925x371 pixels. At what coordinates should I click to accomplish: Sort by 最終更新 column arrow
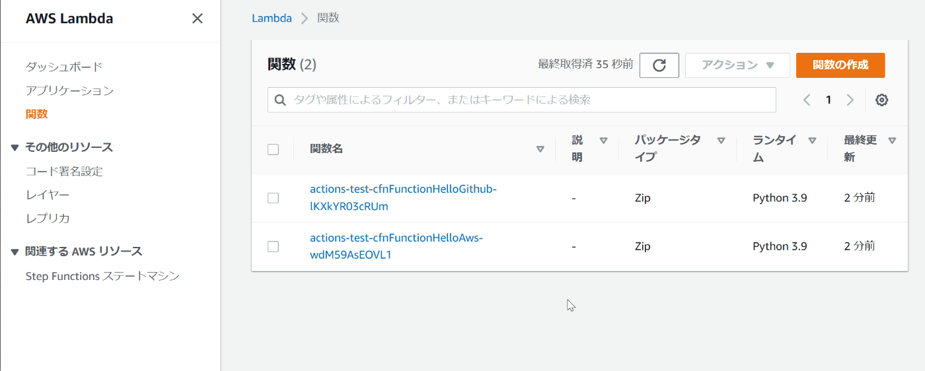(x=893, y=141)
